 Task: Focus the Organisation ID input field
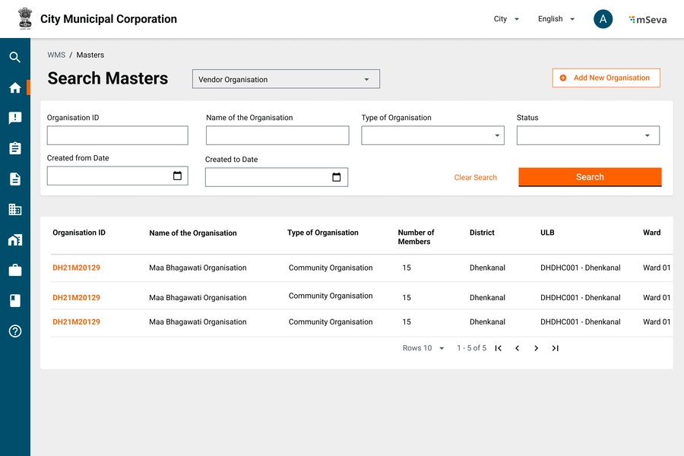coord(117,135)
